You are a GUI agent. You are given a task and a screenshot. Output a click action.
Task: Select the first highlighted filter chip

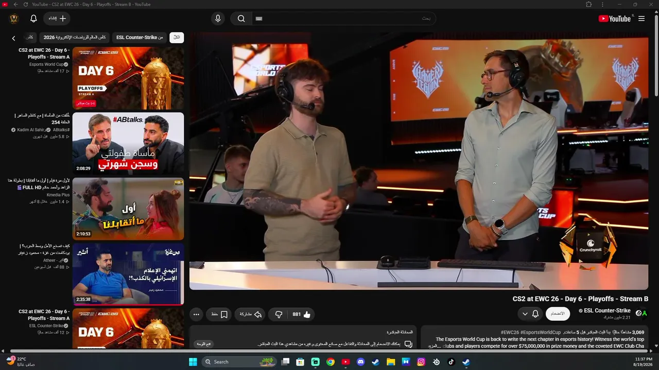coord(177,38)
